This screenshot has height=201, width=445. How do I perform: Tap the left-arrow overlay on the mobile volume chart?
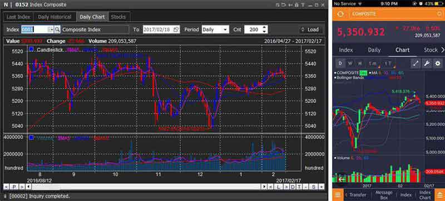tap(342, 179)
